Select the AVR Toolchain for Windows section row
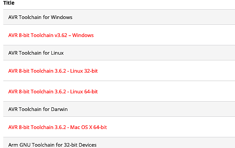The image size is (235, 148). coord(119,17)
